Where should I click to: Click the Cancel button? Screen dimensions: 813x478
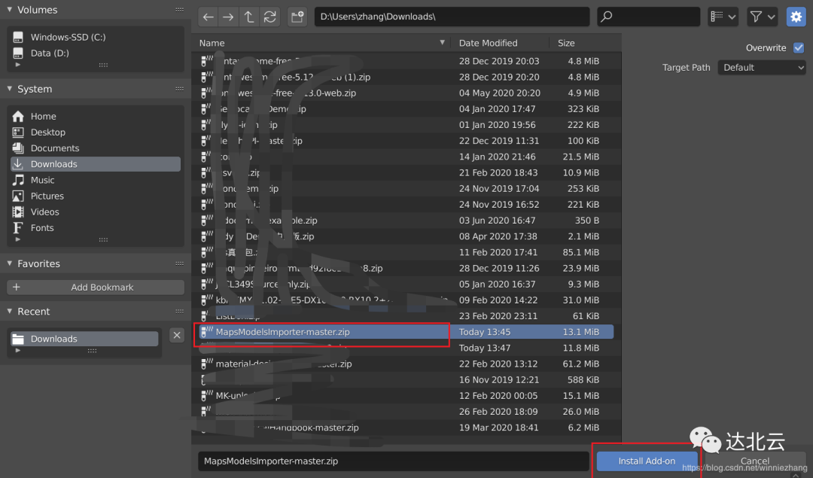tap(755, 461)
